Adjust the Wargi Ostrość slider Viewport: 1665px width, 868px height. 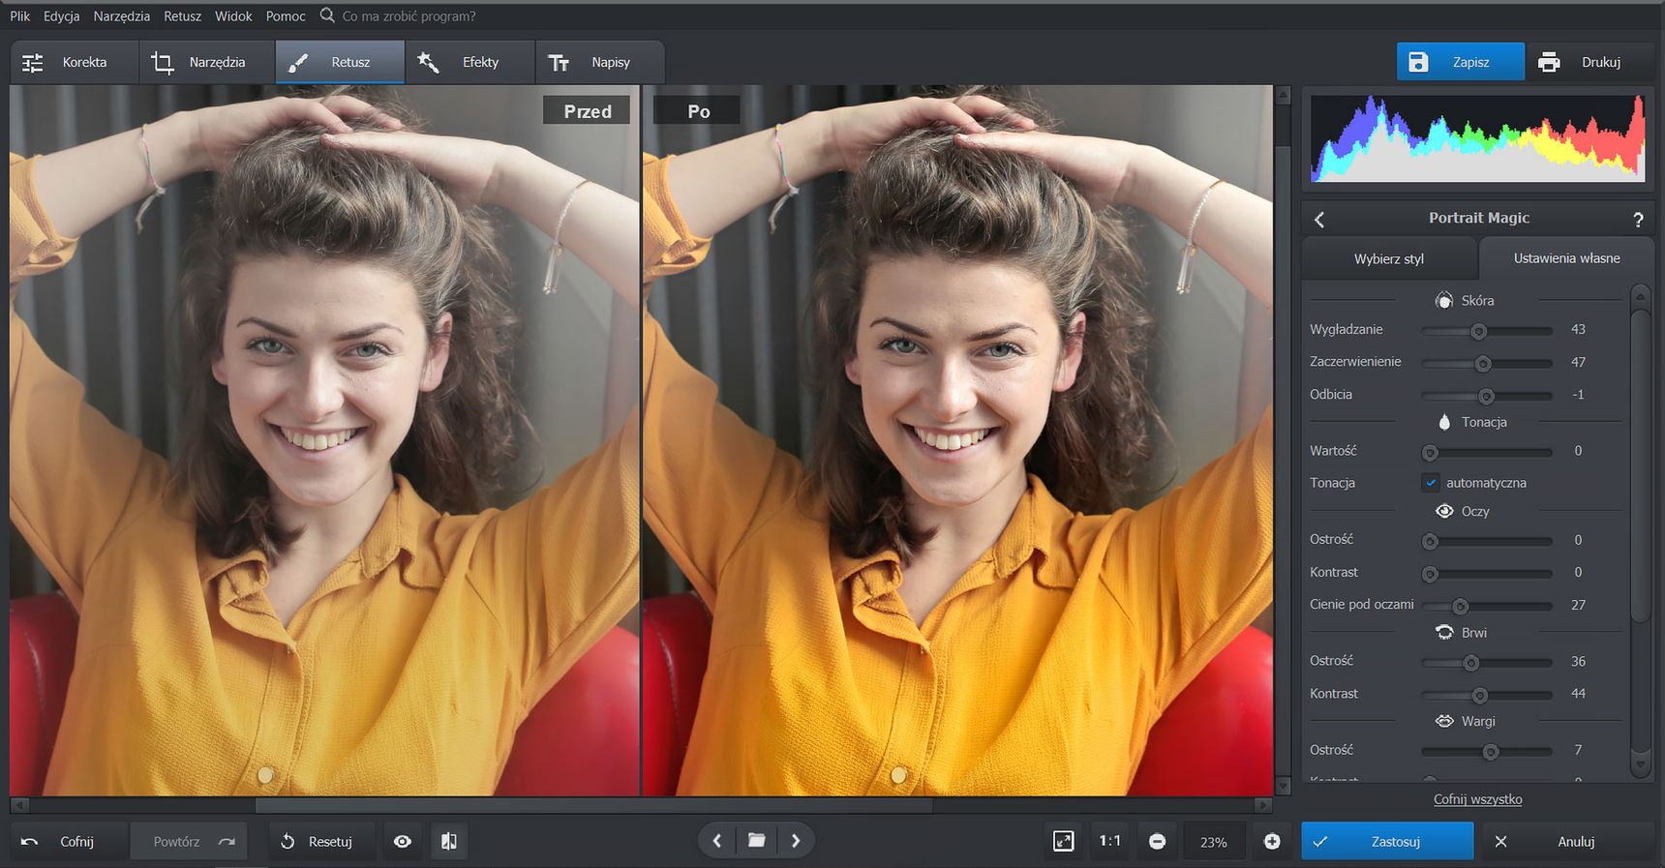(x=1487, y=752)
